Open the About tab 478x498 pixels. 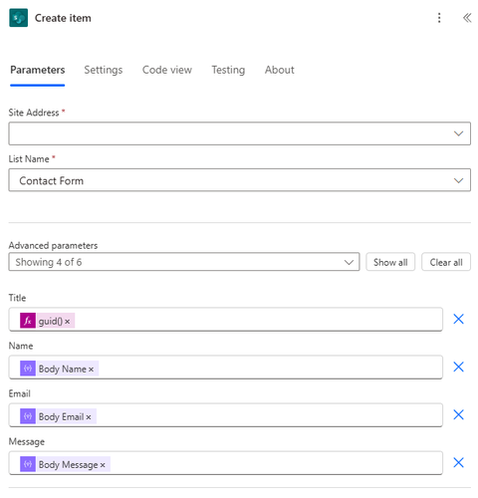coord(280,70)
